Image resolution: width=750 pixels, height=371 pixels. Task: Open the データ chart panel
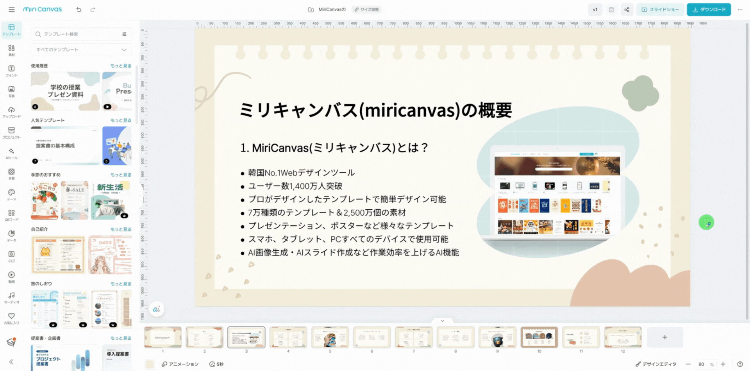pyautogui.click(x=11, y=236)
